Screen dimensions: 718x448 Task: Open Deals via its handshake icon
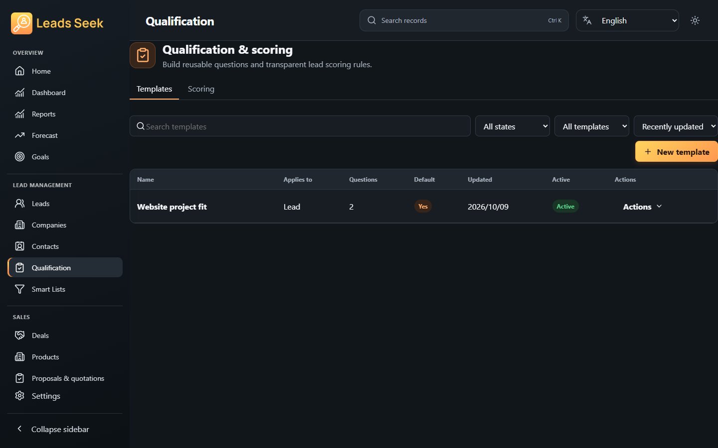(20, 336)
